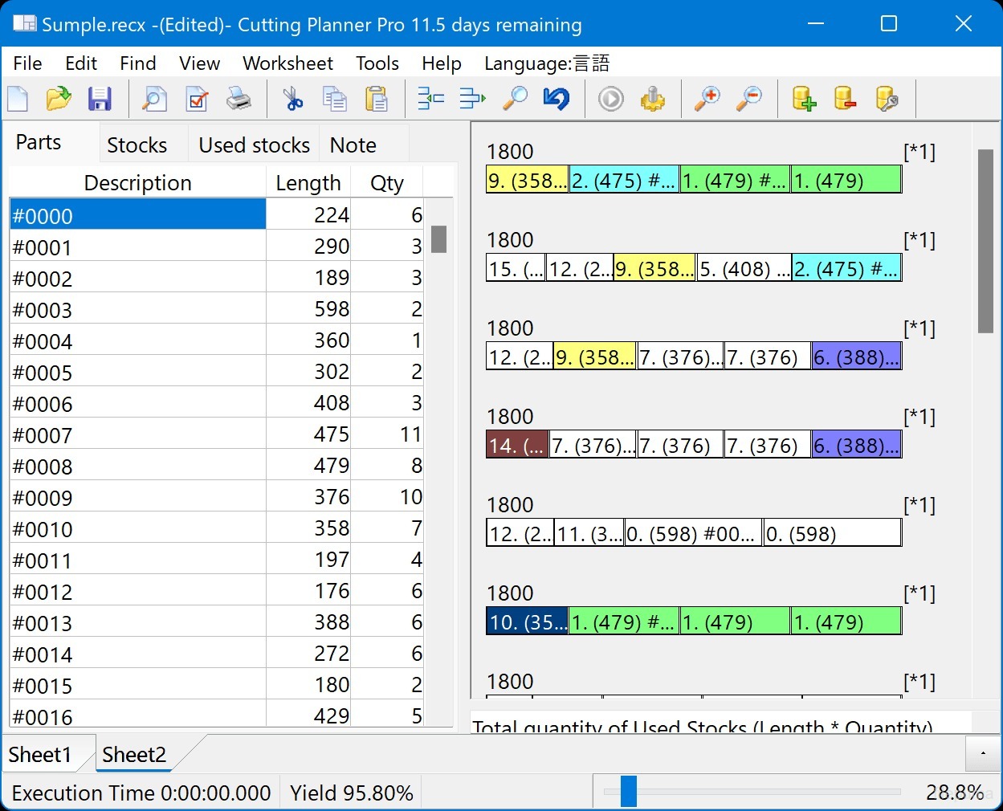The width and height of the screenshot is (1003, 811).
Task: Click the Length column header
Action: click(308, 183)
